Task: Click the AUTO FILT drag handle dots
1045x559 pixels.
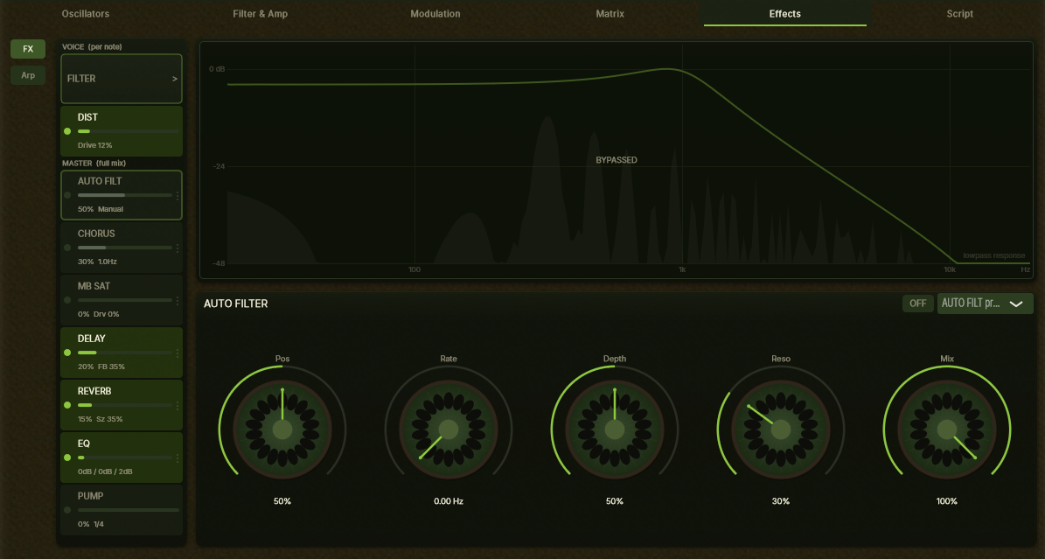Action: point(178,195)
